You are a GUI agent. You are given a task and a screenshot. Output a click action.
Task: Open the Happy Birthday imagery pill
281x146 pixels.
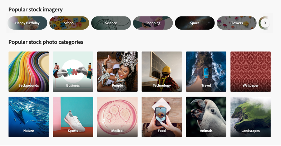[x=27, y=23]
